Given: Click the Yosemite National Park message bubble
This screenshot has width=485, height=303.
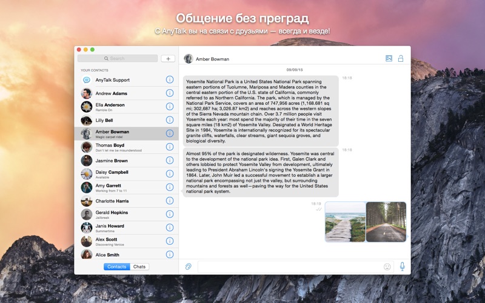Looking at the screenshot, I should [x=261, y=111].
